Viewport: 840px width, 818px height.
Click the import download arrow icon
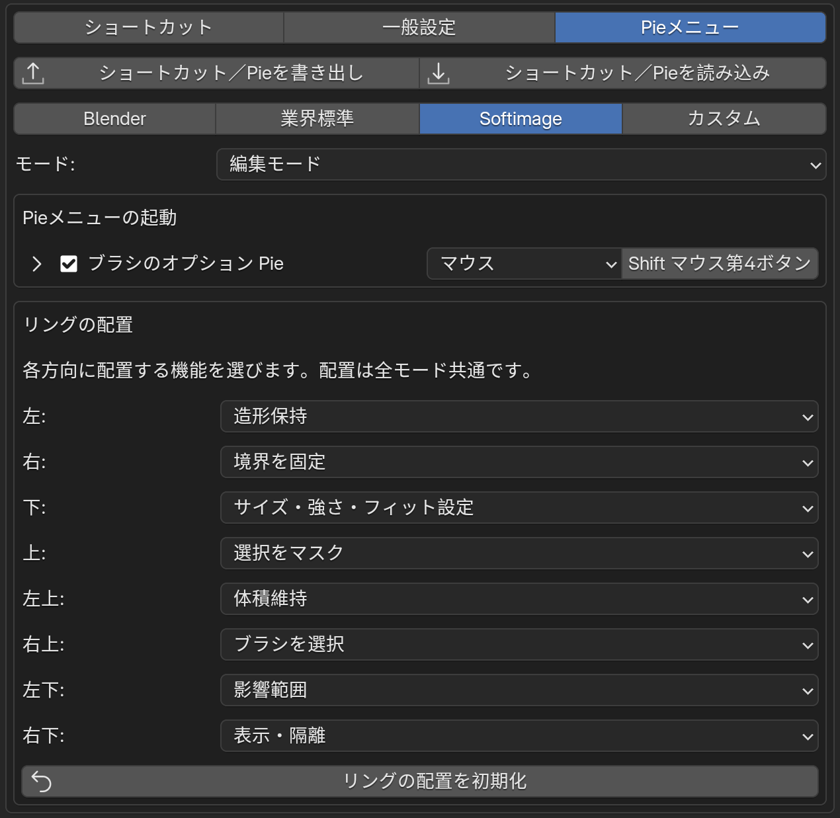[x=438, y=73]
